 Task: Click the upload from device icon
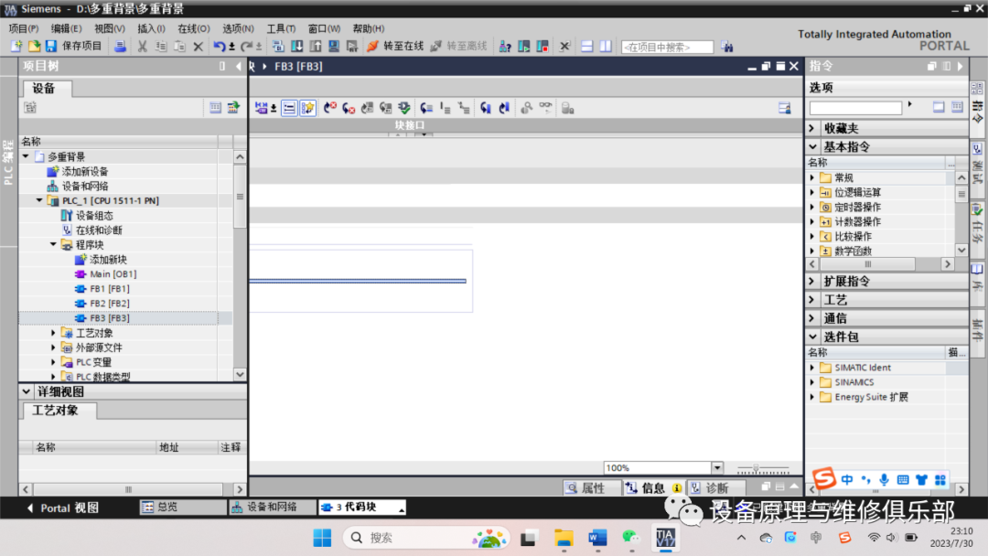tap(316, 46)
